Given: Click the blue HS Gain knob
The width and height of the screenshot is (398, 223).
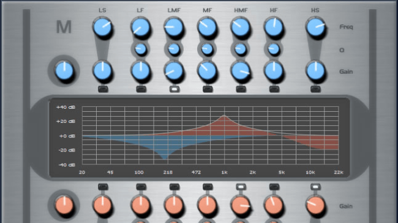Looking at the screenshot, I should (x=315, y=71).
